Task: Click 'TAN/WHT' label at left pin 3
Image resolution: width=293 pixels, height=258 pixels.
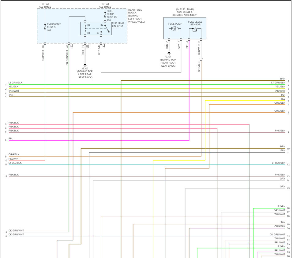Action: pos(14,91)
